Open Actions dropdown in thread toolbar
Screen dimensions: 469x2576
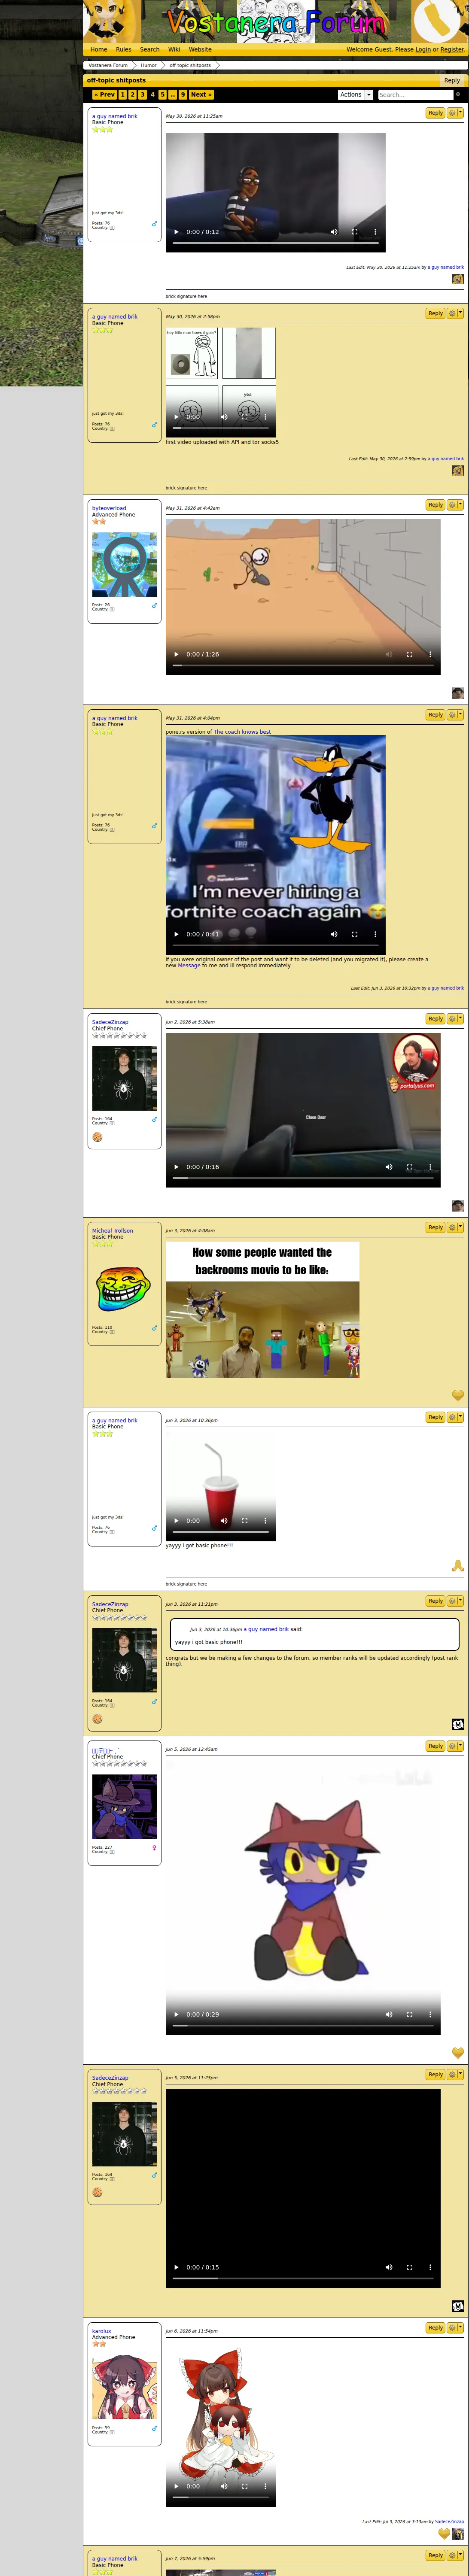(355, 95)
